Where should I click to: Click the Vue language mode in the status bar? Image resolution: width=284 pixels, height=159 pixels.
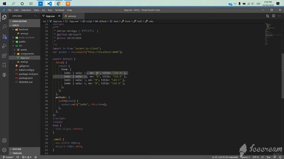coord(268,157)
